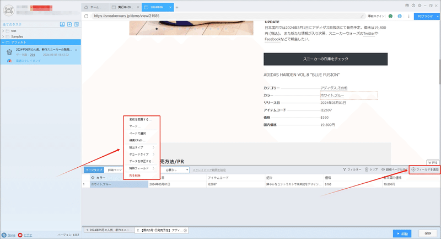Click table cell ホワイト,ブルー
This screenshot has width=441, height=239.
(119, 184)
